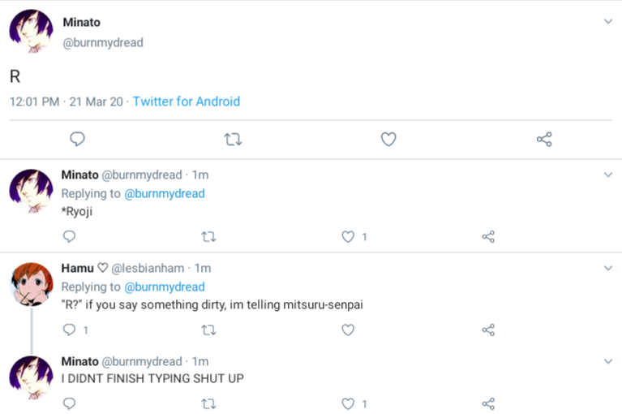Like the "I DIDNT FINISH TYPING" tweet

coord(348,403)
